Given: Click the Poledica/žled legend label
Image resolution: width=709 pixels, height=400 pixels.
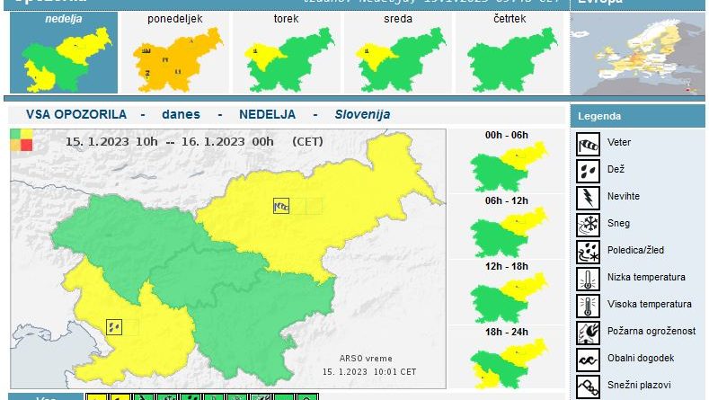Looking at the screenshot, I should pos(635,250).
